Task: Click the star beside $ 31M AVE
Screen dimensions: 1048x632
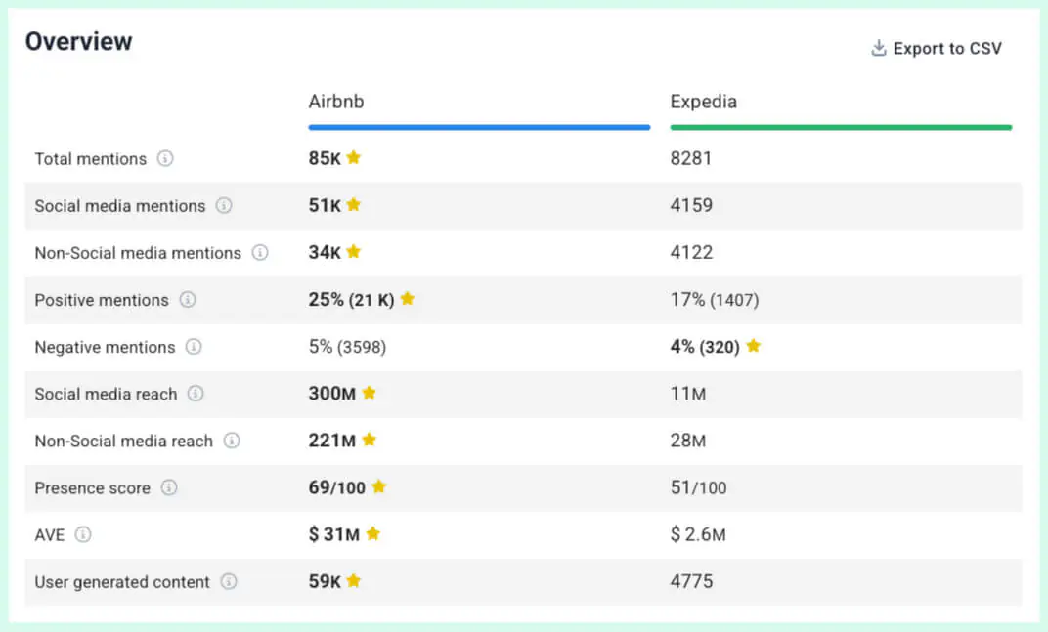Action: point(372,533)
